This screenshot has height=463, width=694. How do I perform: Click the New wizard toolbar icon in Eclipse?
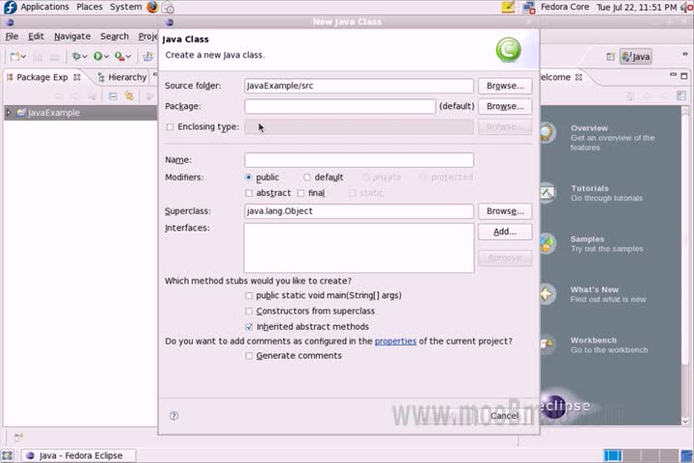click(14, 56)
